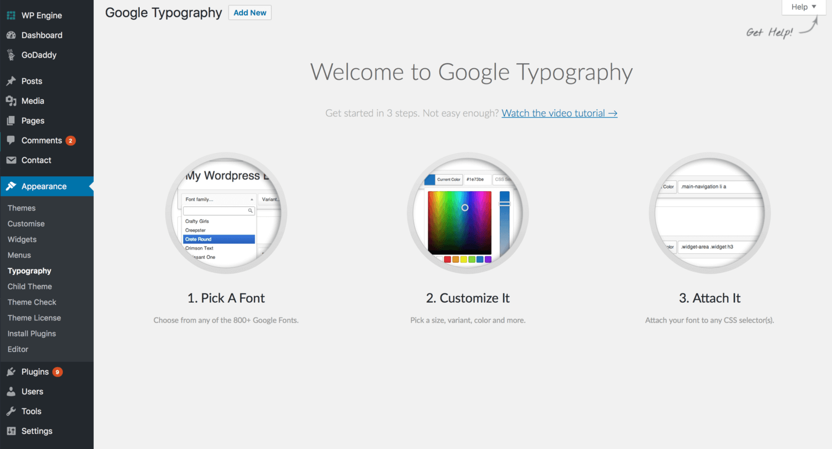Image resolution: width=832 pixels, height=449 pixels.
Task: Click 'Choose from any of the 800+ Google Fonts.' text
Action: [x=226, y=320]
